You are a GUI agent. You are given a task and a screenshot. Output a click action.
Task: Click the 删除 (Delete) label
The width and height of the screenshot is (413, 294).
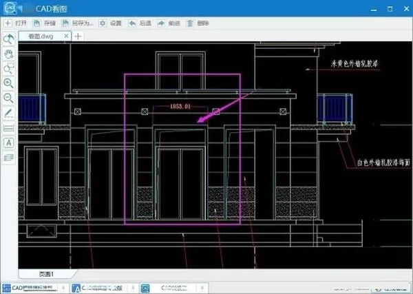coord(203,23)
